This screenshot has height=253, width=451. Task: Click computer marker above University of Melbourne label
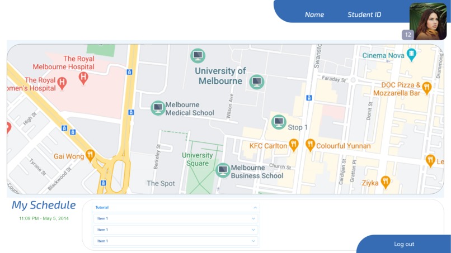pos(198,55)
